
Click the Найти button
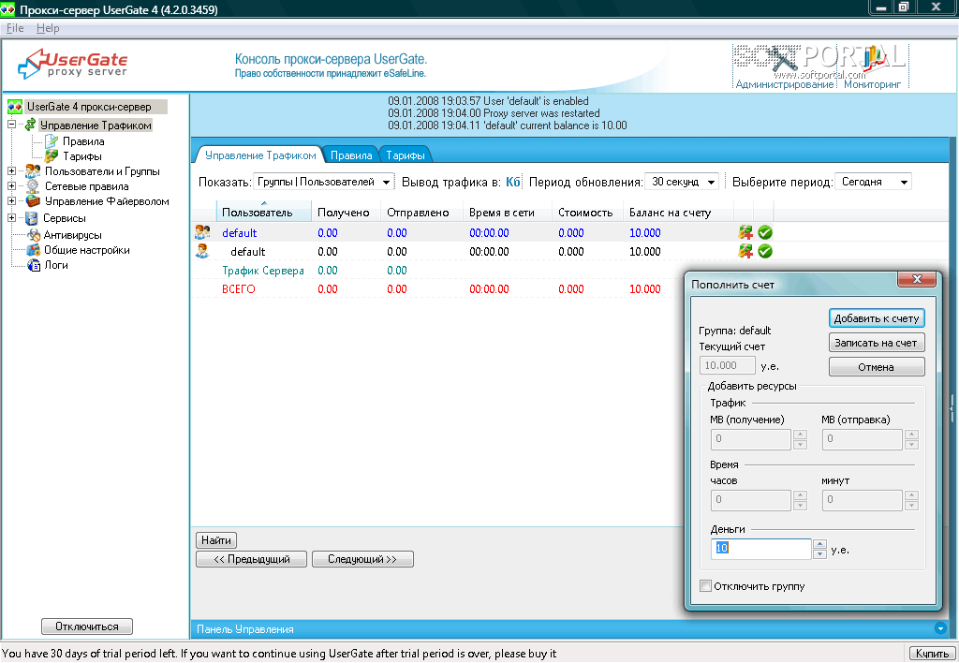click(x=216, y=540)
